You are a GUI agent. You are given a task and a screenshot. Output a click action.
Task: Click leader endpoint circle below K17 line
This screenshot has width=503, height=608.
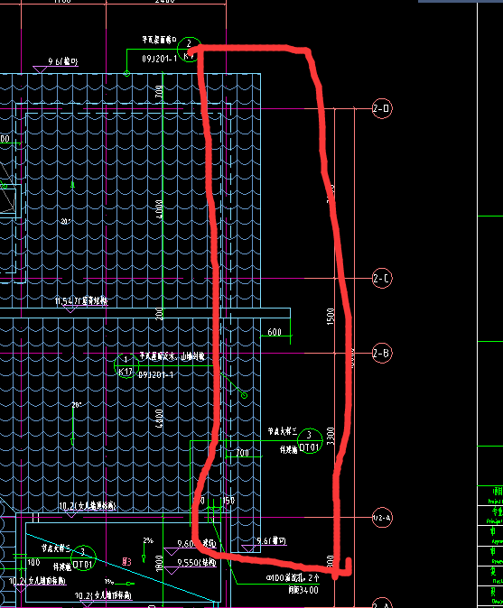point(244,395)
